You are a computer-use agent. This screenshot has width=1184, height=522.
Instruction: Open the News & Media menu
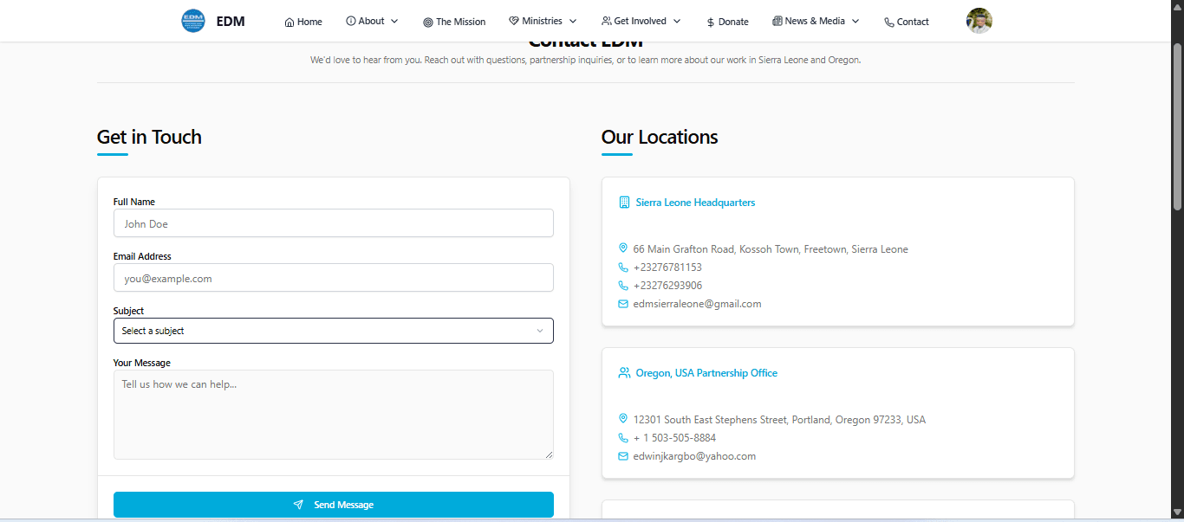(x=816, y=21)
